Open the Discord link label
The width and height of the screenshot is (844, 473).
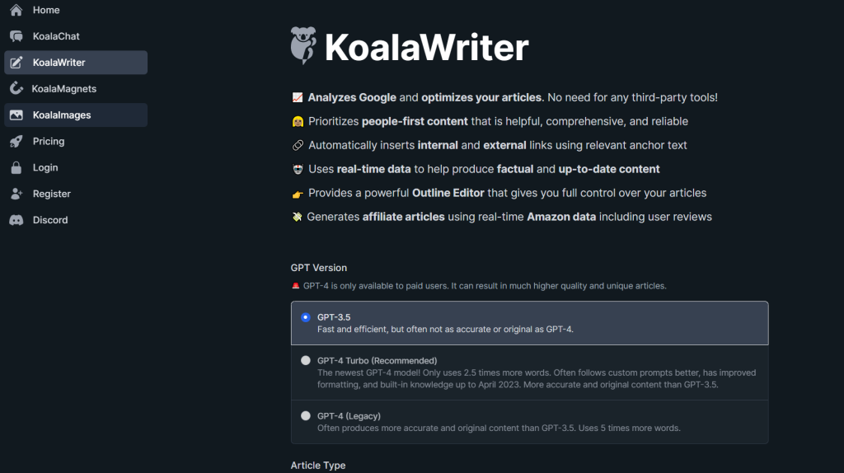(x=50, y=220)
